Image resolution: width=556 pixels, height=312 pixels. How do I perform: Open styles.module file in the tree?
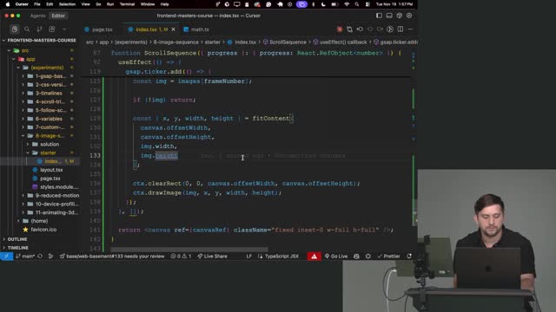[x=59, y=187]
